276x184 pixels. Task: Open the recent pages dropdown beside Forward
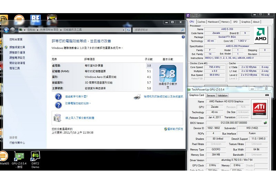coord(17,30)
